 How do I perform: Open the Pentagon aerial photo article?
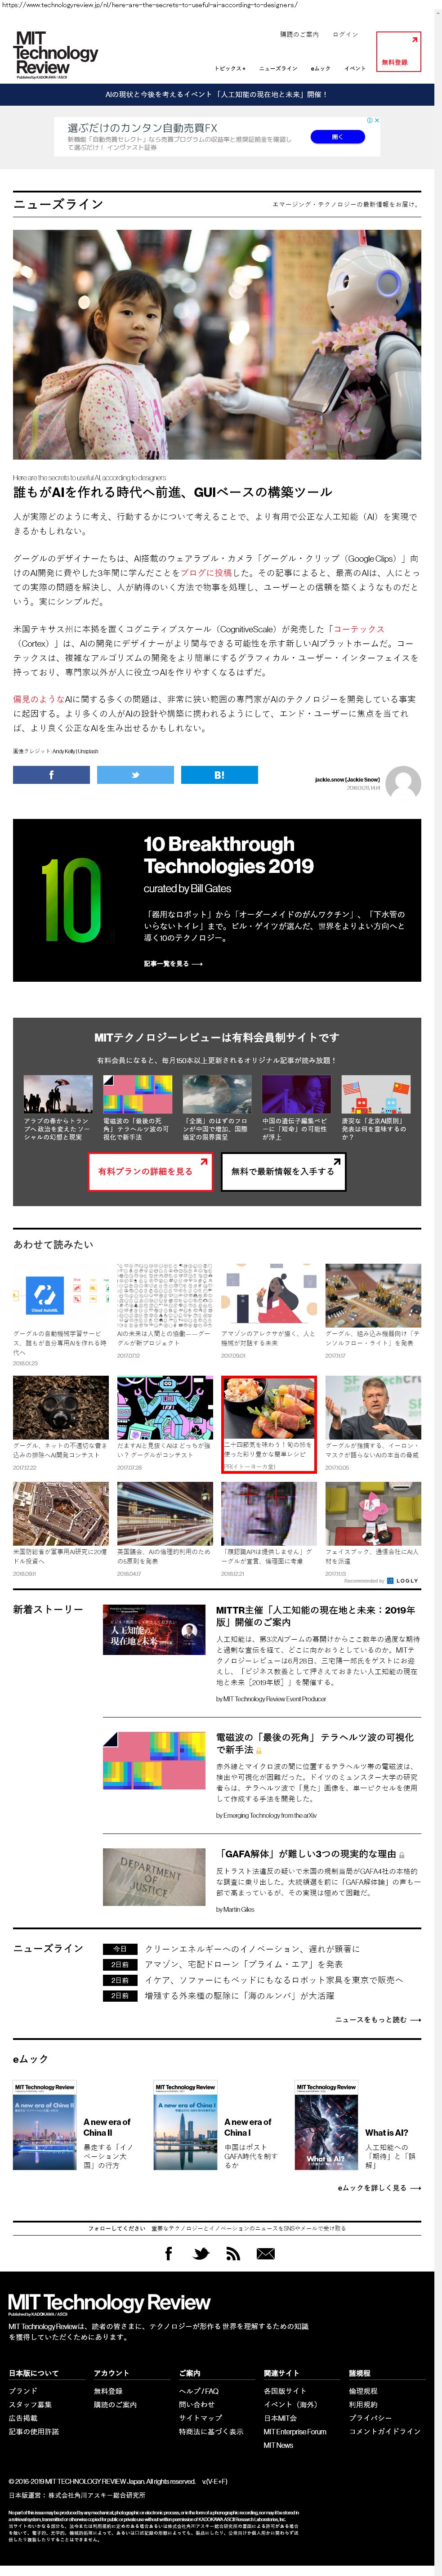click(61, 1514)
